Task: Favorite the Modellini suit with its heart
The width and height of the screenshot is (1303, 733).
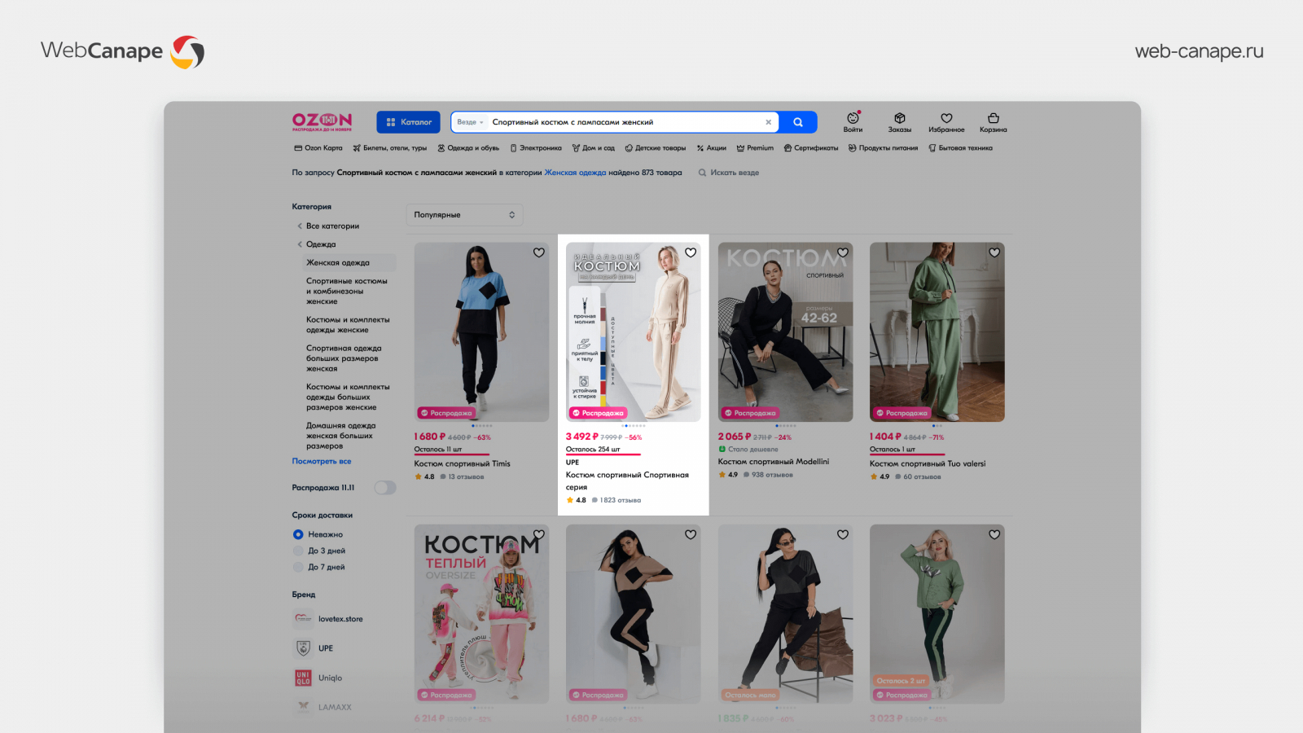Action: (843, 252)
